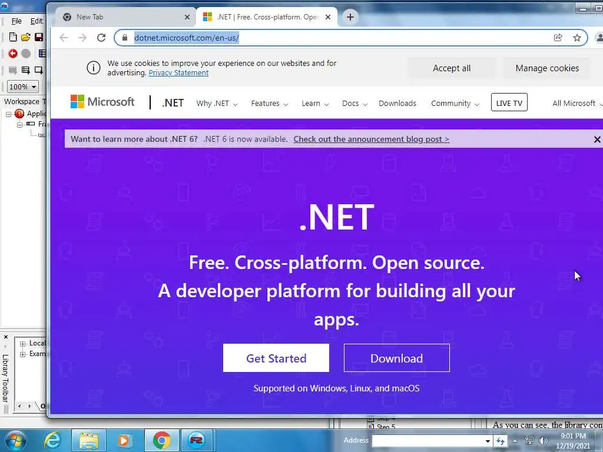Click the New file icon in background app toolbar
The width and height of the screenshot is (603, 452).
13,37
